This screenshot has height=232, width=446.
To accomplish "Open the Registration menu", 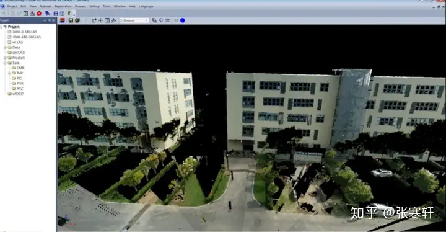I will 63,6.
